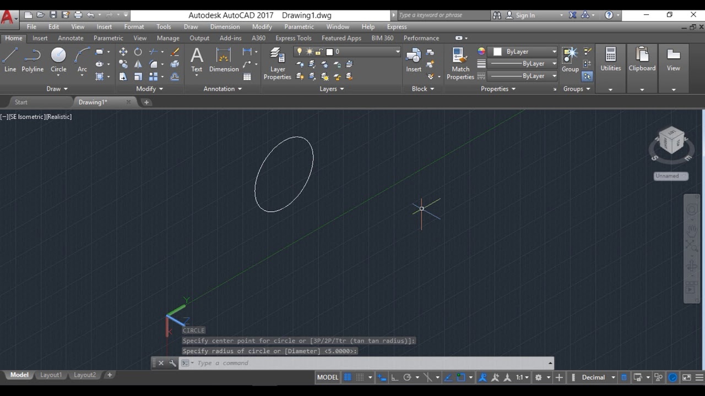
Task: Toggle 2D object snap in status bar
Action: pyautogui.click(x=462, y=377)
